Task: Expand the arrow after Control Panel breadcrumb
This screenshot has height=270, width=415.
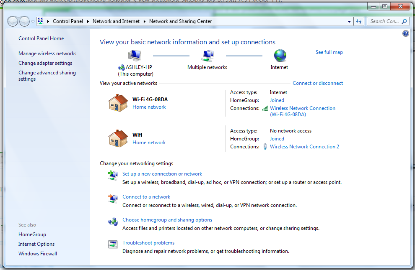Action: (x=88, y=21)
